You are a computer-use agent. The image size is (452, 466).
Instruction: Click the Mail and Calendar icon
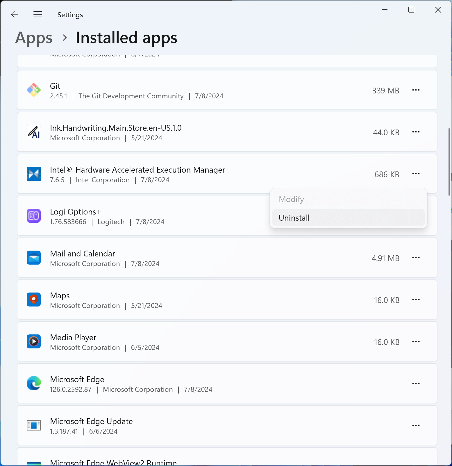coord(34,258)
